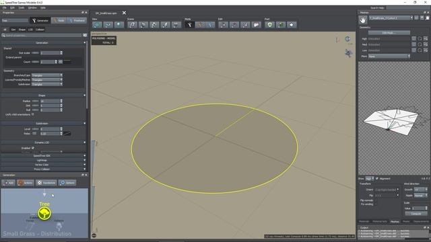The height and width of the screenshot is (242, 431).
Task: Click the rightmost export icon in Med row
Action: coord(426,44)
